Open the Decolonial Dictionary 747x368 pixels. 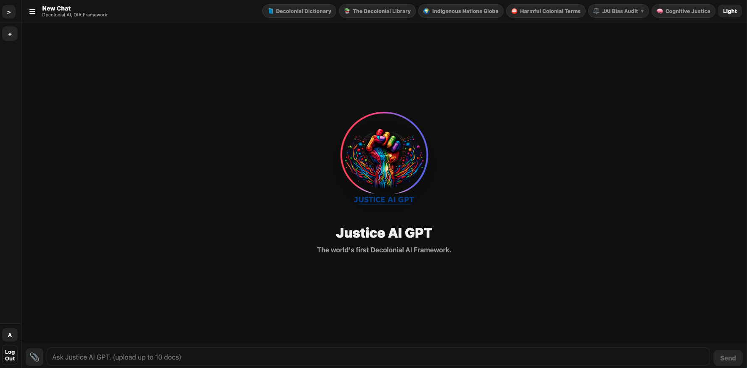click(x=299, y=11)
